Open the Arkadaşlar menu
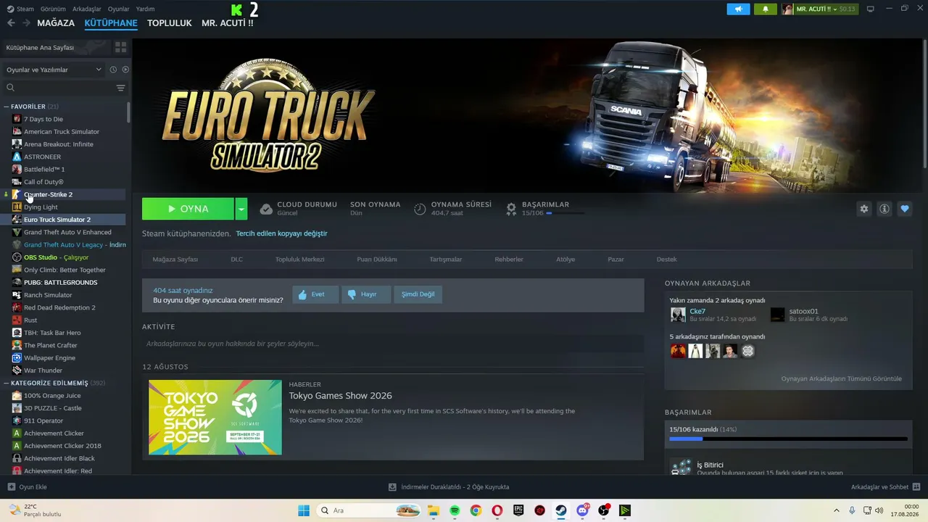The width and height of the screenshot is (928, 522). tap(87, 9)
